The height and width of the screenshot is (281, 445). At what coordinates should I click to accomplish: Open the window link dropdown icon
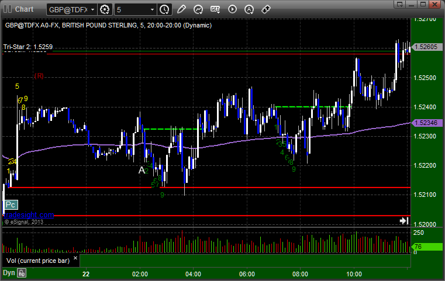coord(400,4)
